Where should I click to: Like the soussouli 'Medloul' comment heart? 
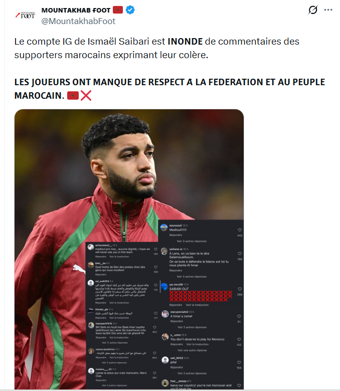(240, 230)
